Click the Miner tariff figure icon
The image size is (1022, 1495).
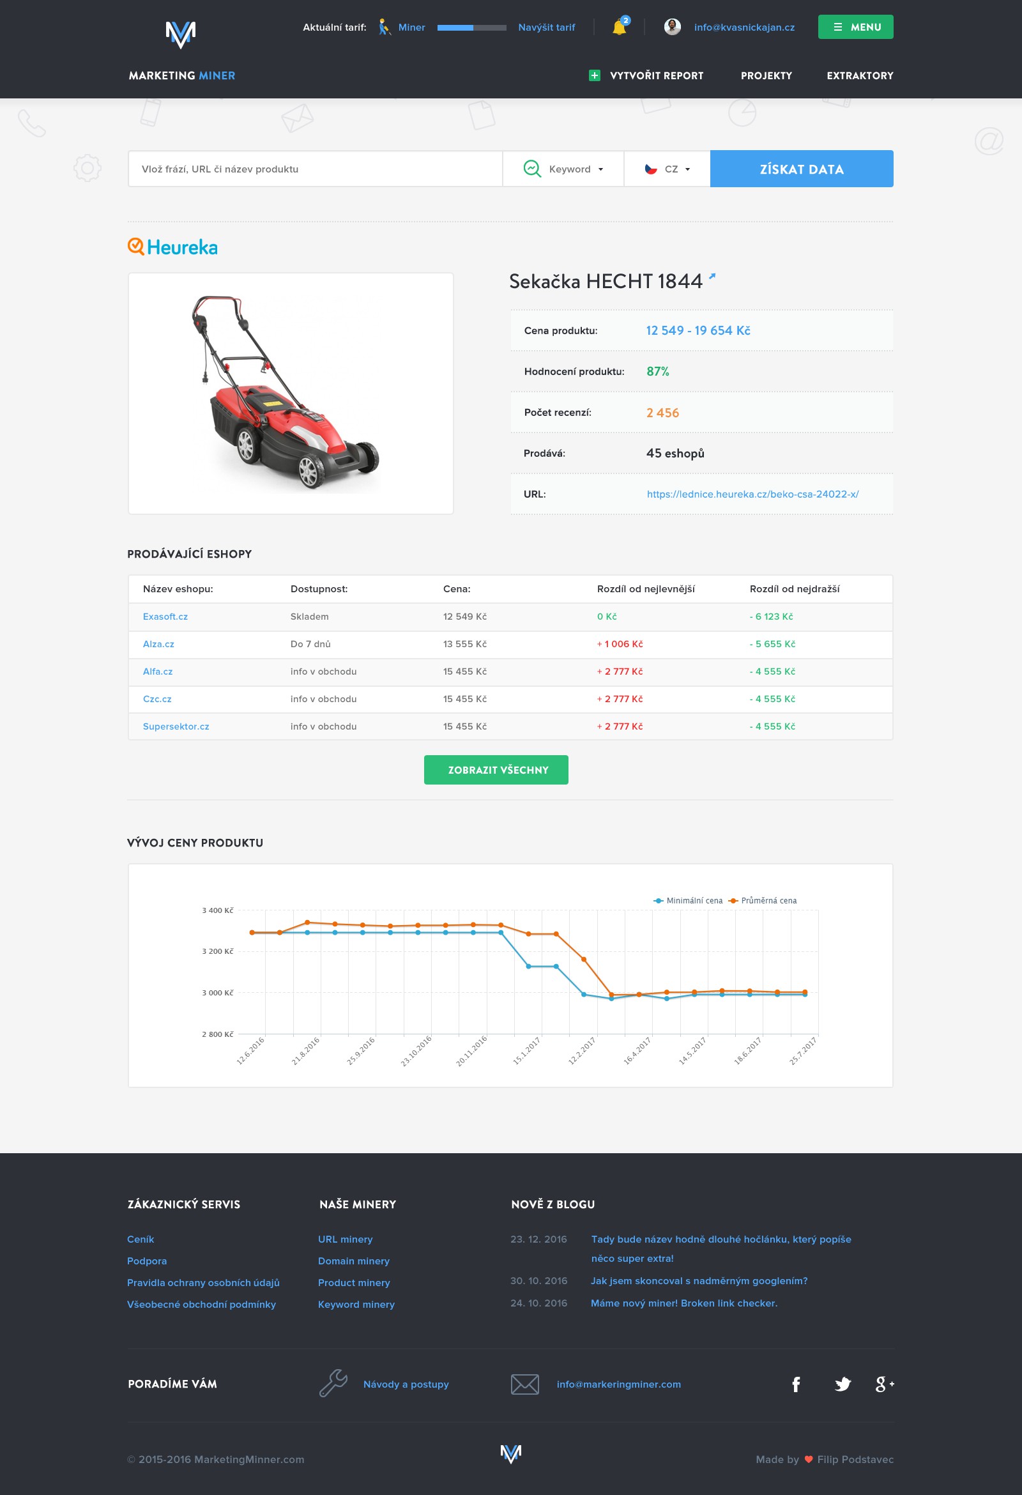(384, 27)
